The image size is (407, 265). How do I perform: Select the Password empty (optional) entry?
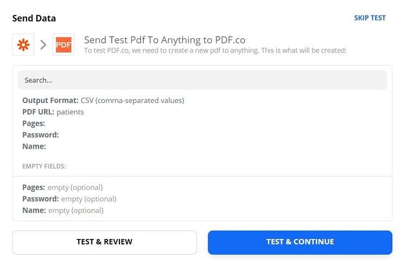coord(69,199)
